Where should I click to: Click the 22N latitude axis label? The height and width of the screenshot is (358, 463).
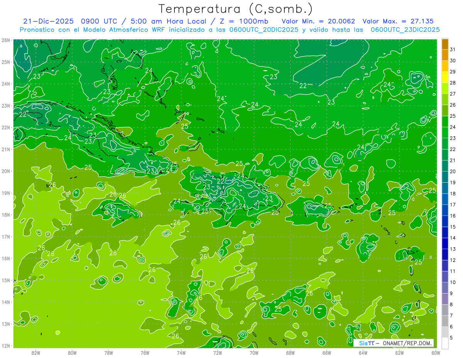[6, 127]
